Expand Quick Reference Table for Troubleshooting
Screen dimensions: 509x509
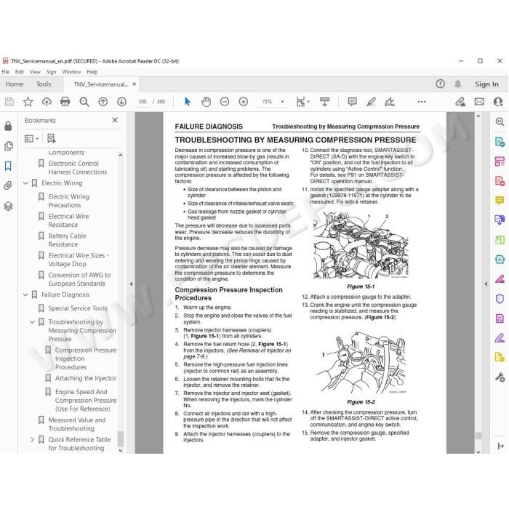tap(33, 440)
